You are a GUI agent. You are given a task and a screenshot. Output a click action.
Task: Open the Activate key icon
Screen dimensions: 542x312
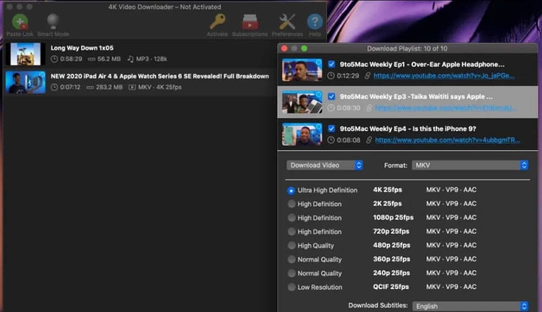[217, 22]
